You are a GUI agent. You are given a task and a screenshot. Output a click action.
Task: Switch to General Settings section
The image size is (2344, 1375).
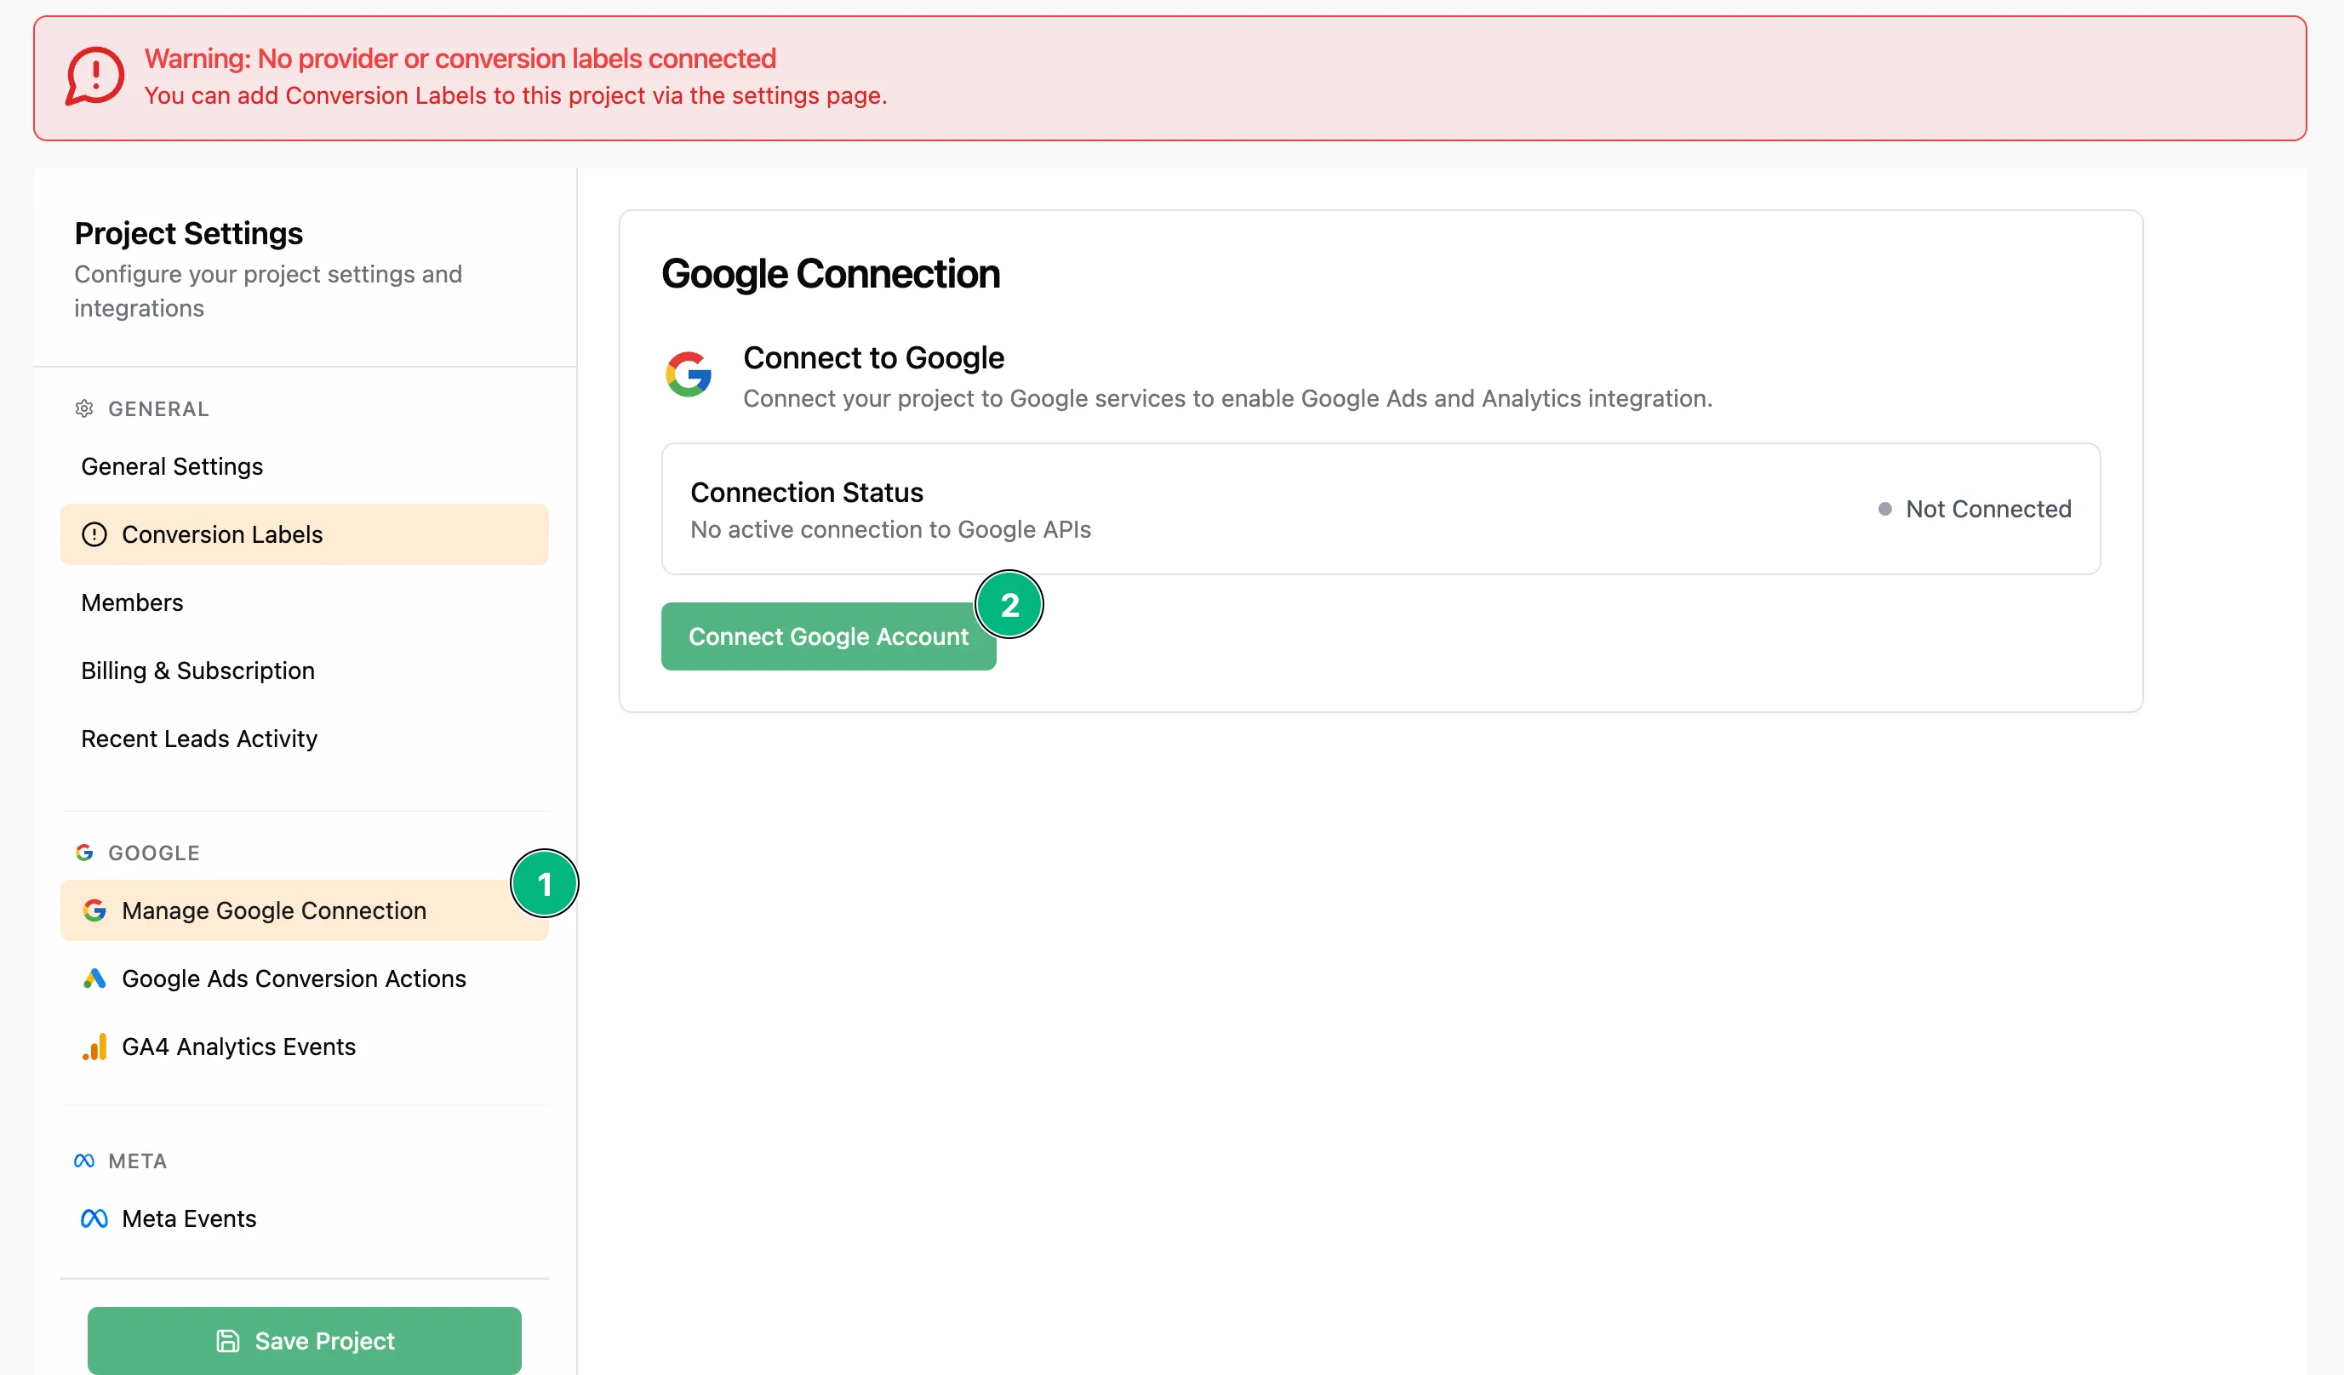[172, 465]
